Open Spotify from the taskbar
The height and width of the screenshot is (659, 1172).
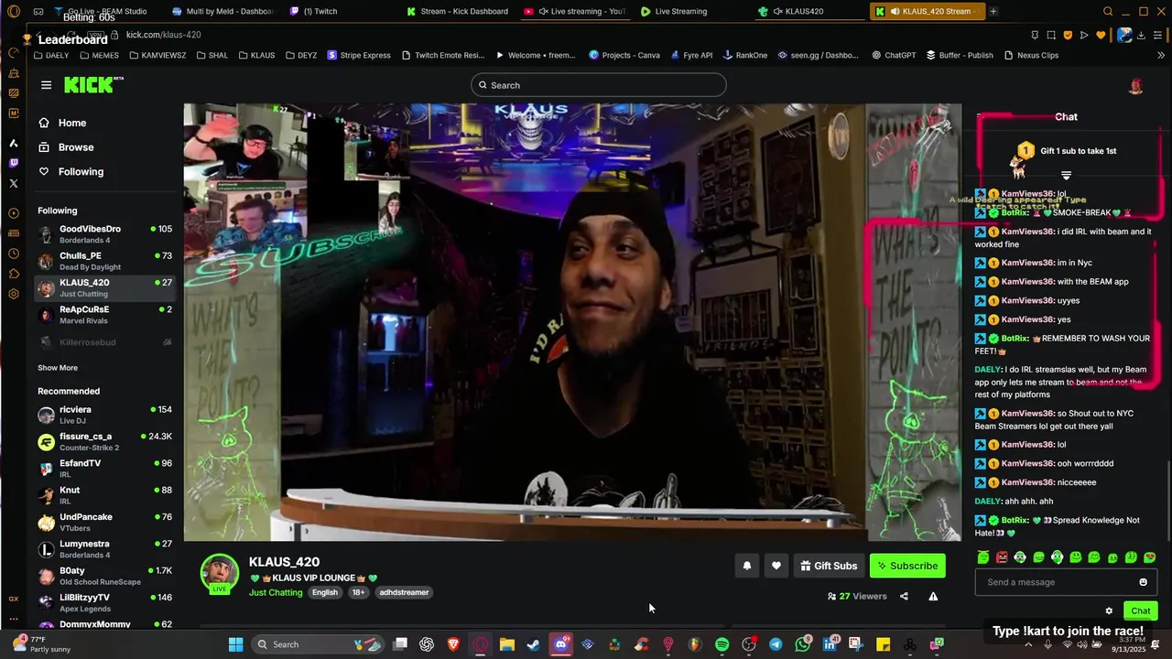[722, 644]
